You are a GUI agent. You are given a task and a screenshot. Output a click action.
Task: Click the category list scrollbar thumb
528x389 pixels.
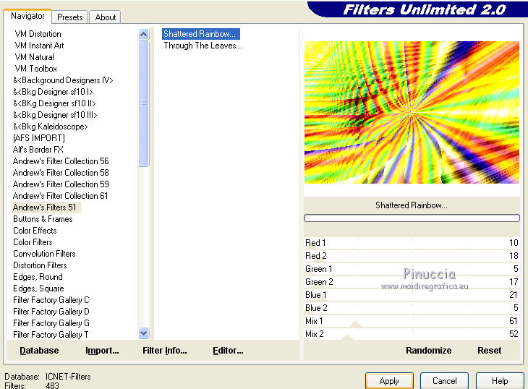pyautogui.click(x=143, y=103)
